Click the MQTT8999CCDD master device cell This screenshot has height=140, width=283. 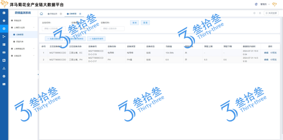click(58, 53)
